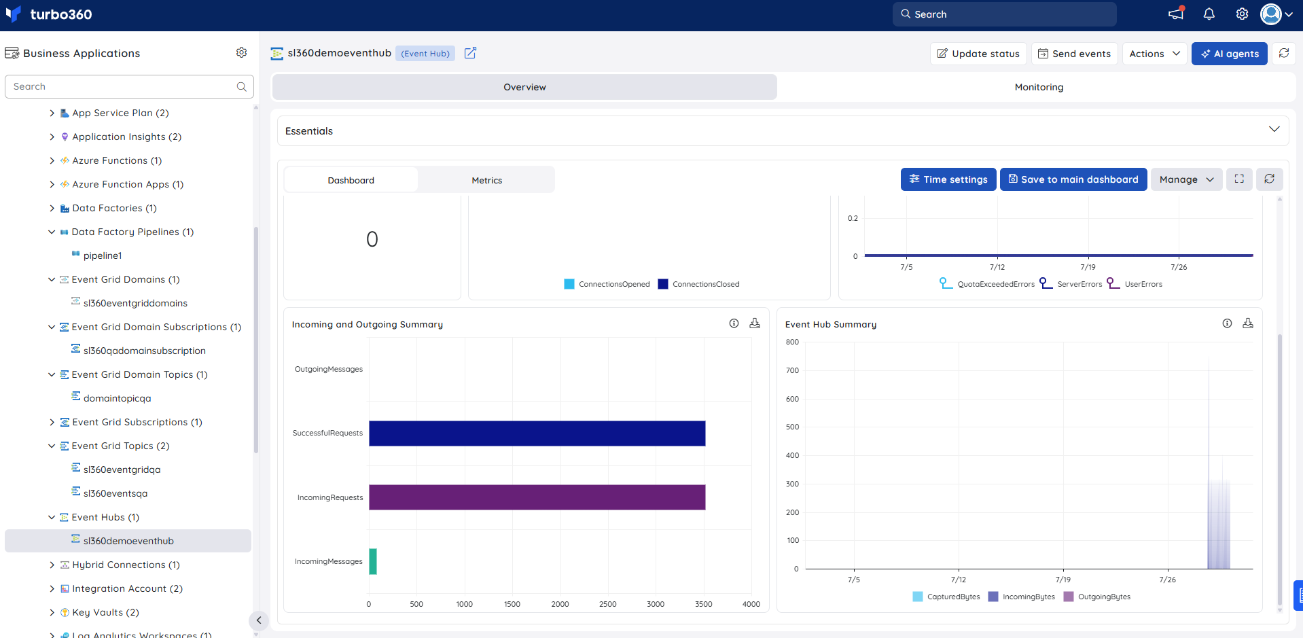Toggle IncomingBytes legend series
Screen dimensions: 1303x638
pos(1021,597)
